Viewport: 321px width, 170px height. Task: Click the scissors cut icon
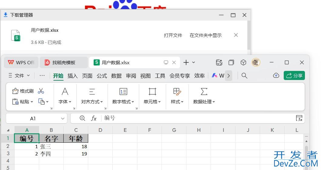(x=41, y=91)
